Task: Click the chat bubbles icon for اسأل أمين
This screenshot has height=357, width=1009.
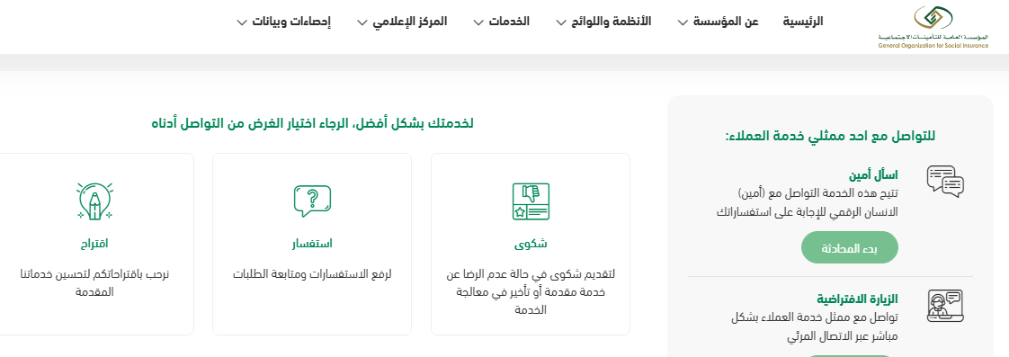Action: point(945,182)
